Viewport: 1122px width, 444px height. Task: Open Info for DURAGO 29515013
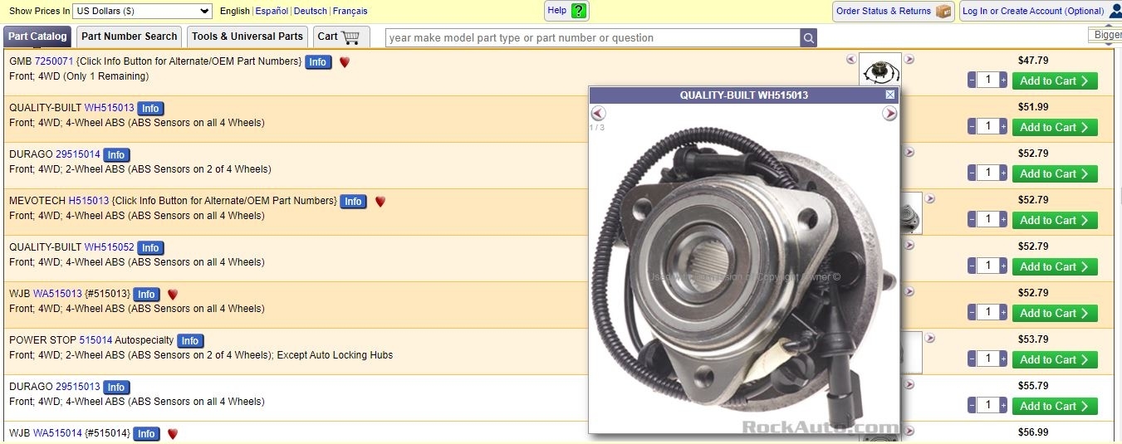point(116,388)
